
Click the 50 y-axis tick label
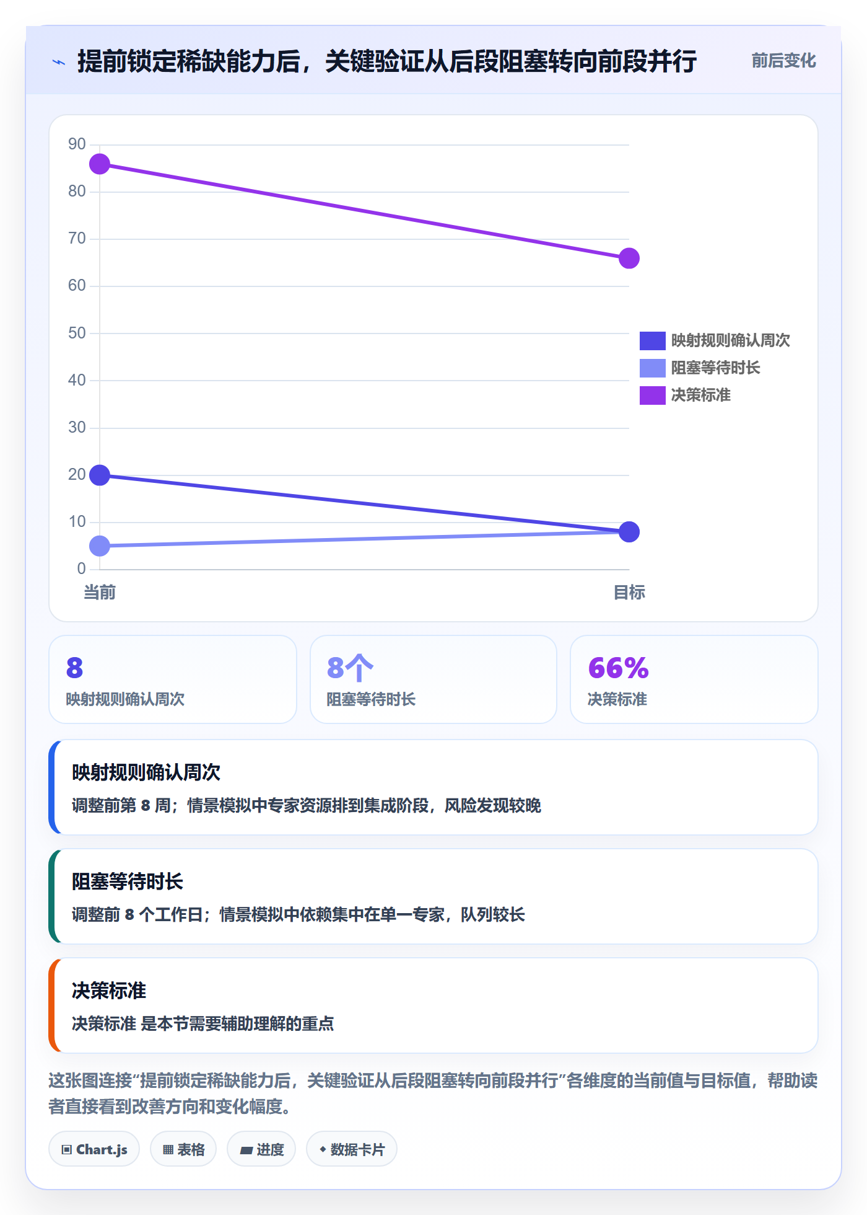click(x=77, y=333)
